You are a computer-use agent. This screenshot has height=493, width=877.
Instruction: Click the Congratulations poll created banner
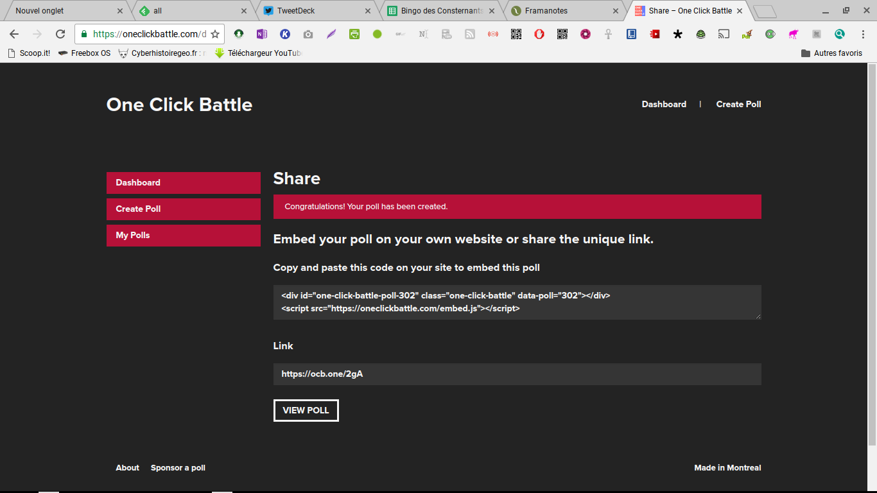[517, 207]
